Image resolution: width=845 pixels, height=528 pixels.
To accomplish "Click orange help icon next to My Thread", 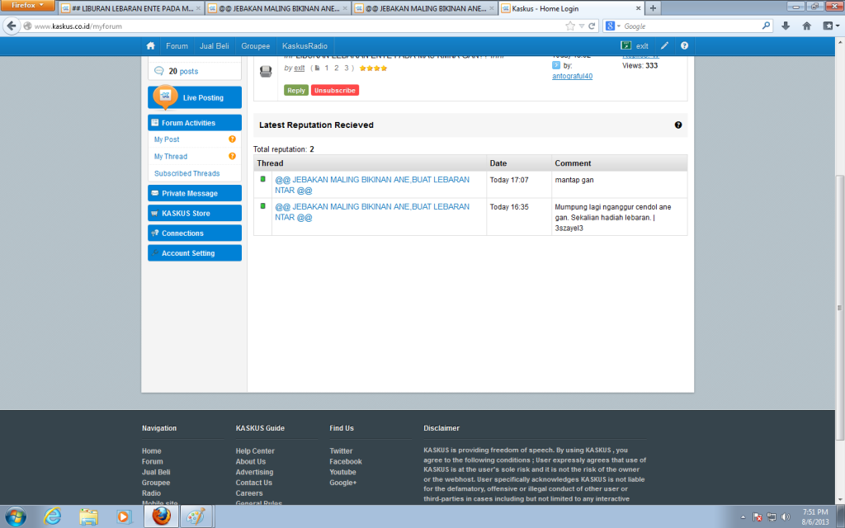I will [x=233, y=156].
